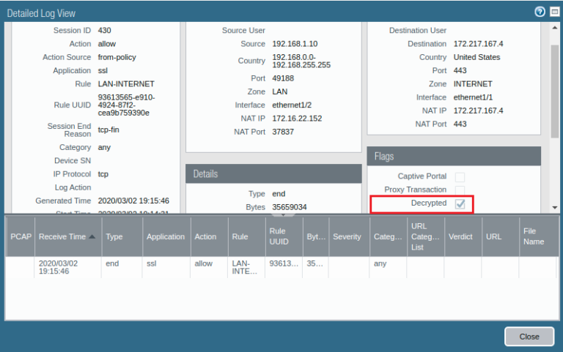Click the PCAP column header

21,236
